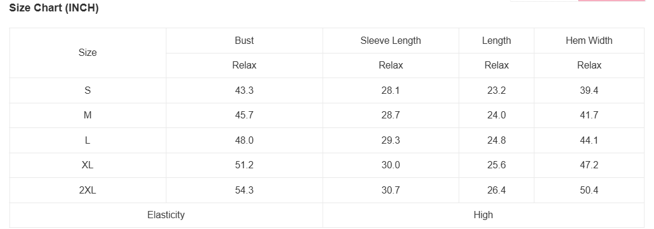
Task: Click the sleeve length value 28.7
Action: [x=391, y=115]
